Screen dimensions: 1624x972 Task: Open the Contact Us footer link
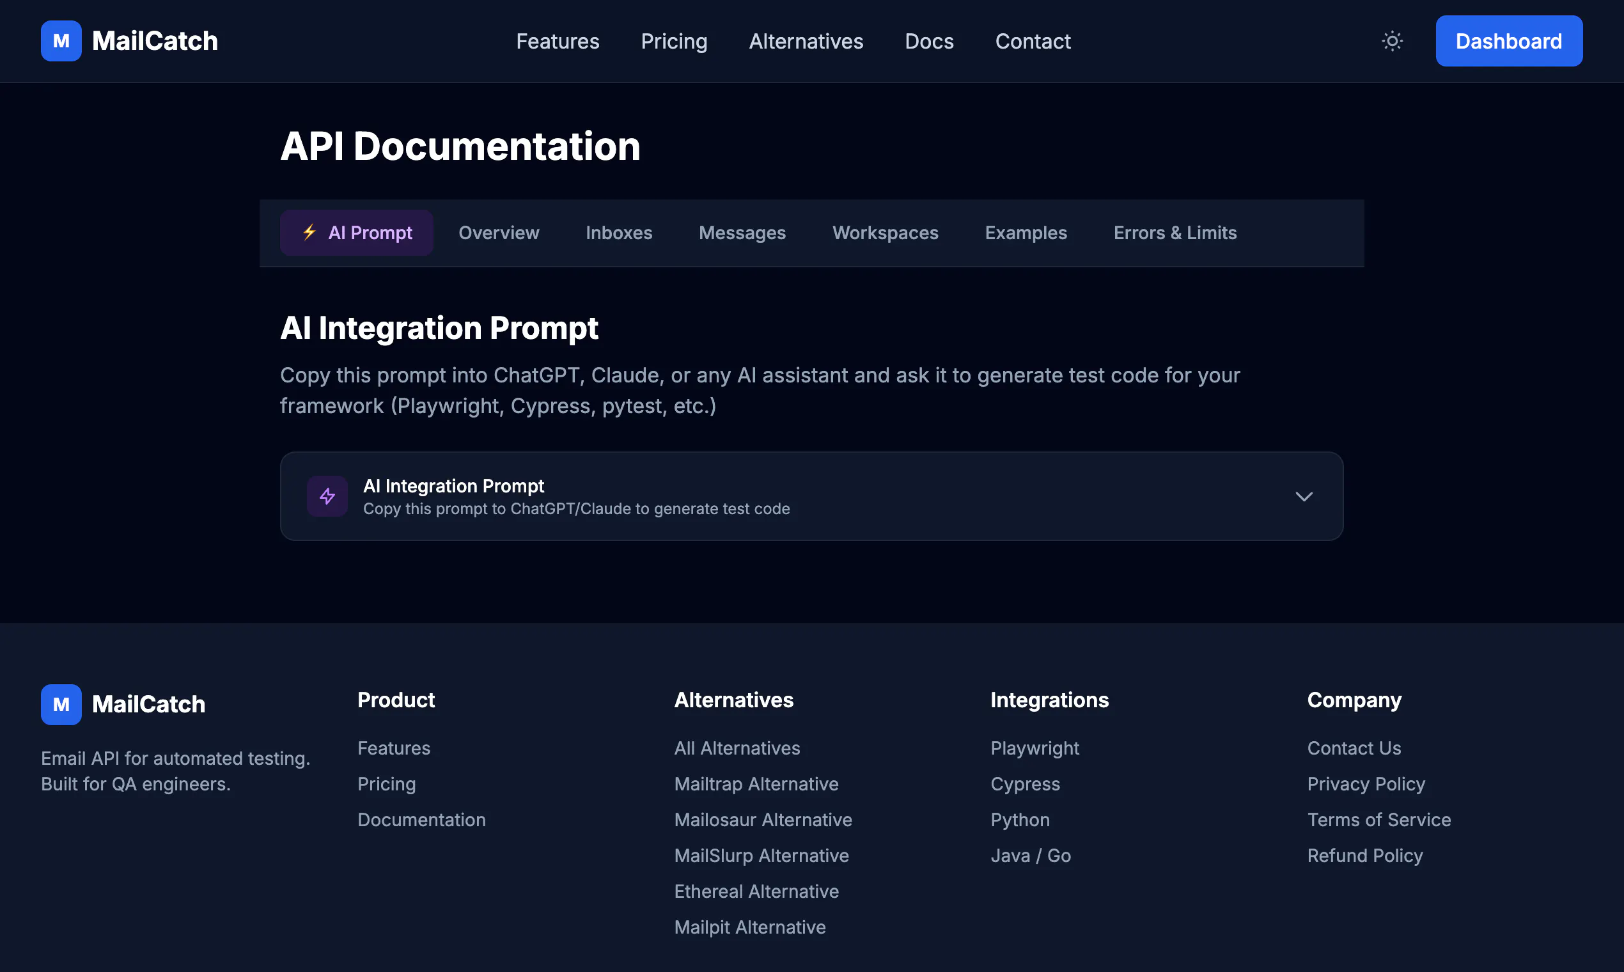[x=1354, y=748]
